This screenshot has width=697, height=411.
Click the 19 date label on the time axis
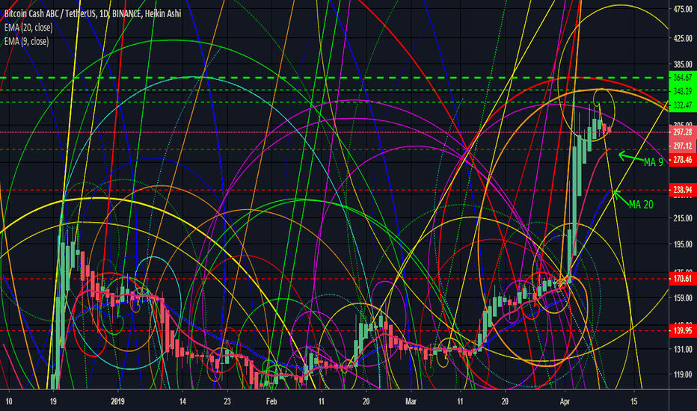(53, 401)
